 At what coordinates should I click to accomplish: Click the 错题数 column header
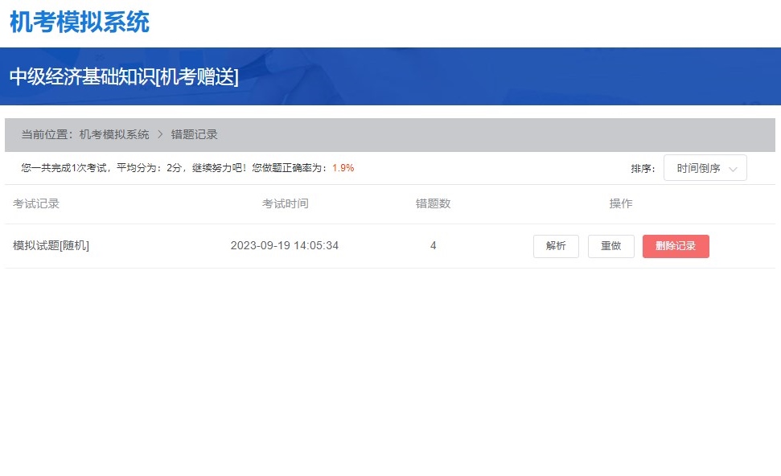[433, 203]
